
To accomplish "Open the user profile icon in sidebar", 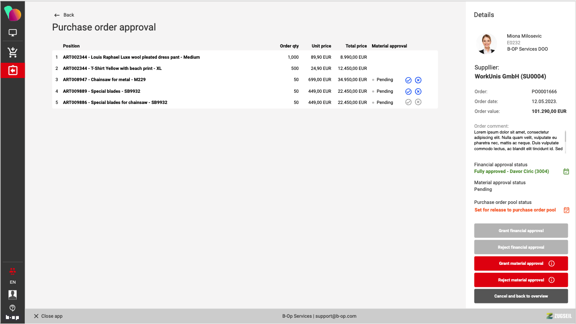I will coord(13,294).
